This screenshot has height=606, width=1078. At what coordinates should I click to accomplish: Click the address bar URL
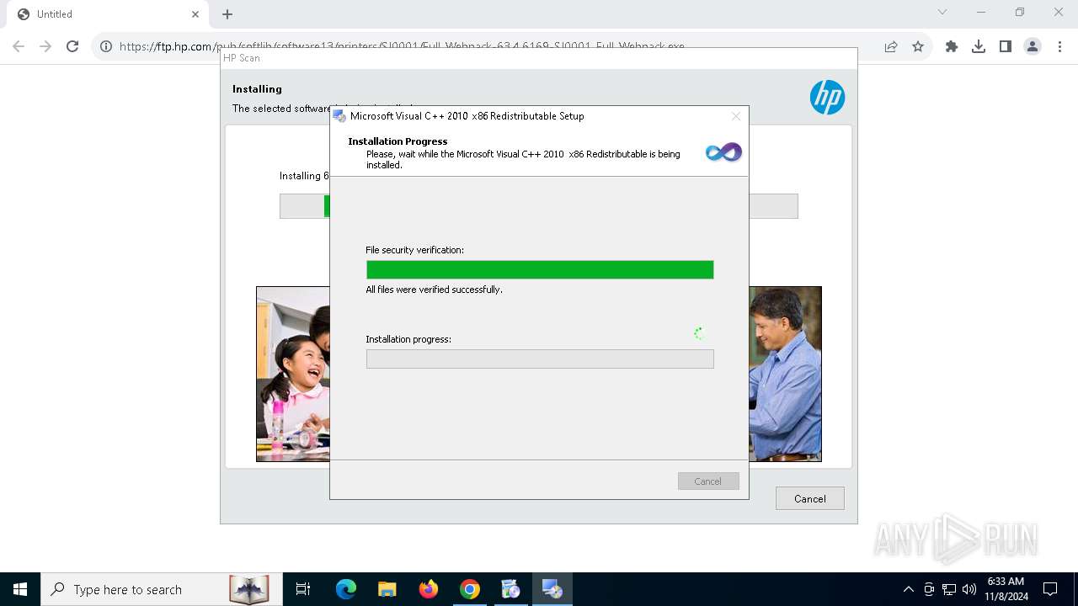402,46
